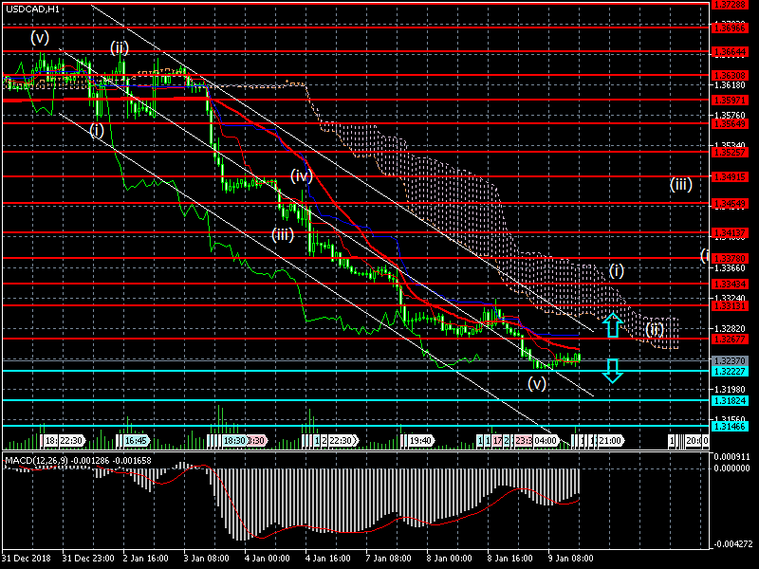This screenshot has width=759, height=569.
Task: Select the 1.35257 price level label
Action: [729, 153]
